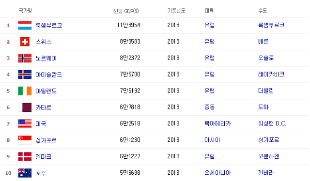Click the Iceland flag icon
The image size is (310, 181).
[x=25, y=75]
